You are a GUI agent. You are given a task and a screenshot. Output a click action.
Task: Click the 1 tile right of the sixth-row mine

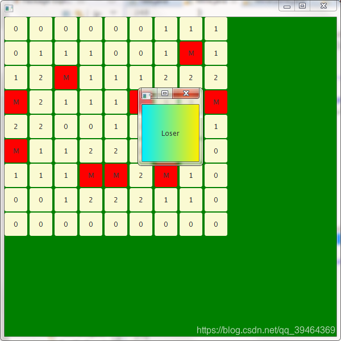point(41,151)
